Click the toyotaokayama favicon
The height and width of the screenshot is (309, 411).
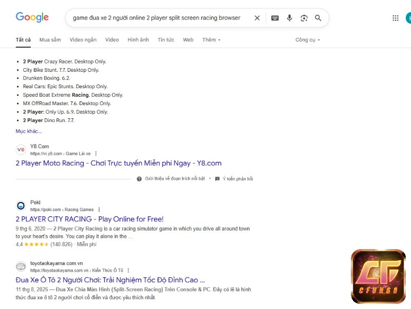pos(21,266)
